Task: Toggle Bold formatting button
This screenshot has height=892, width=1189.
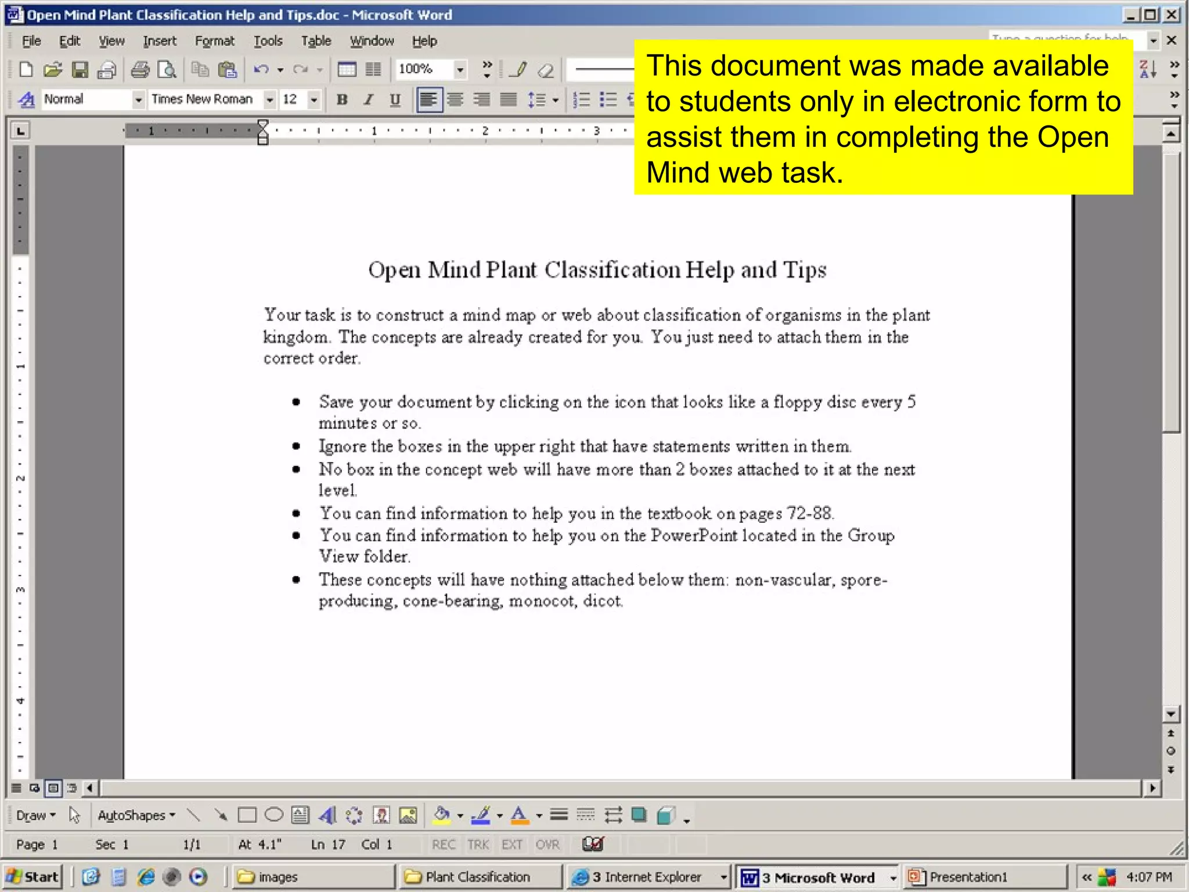Action: click(342, 100)
